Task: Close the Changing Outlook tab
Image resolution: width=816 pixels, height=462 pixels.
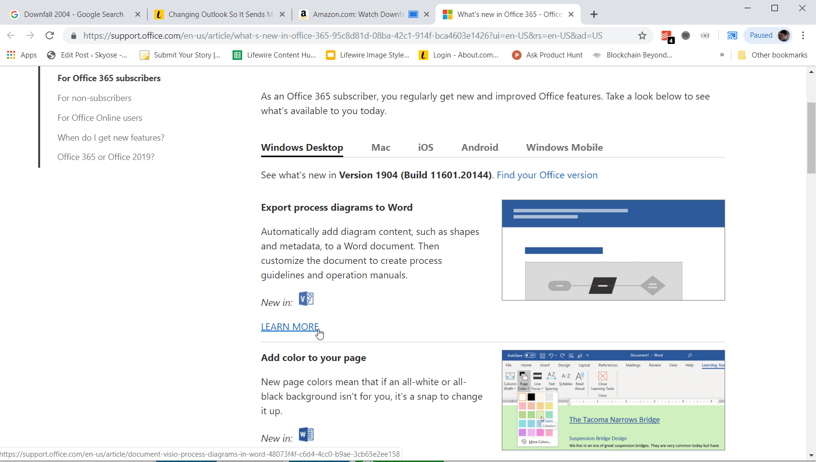Action: (x=282, y=14)
